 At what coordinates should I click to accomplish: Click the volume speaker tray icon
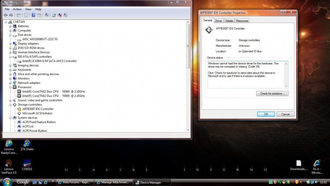(x=316, y=182)
